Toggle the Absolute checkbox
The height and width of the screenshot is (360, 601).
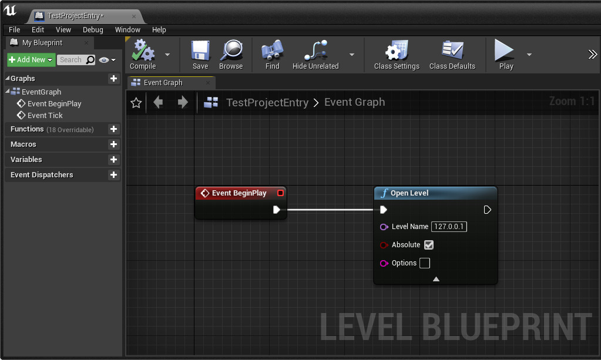[x=429, y=245]
